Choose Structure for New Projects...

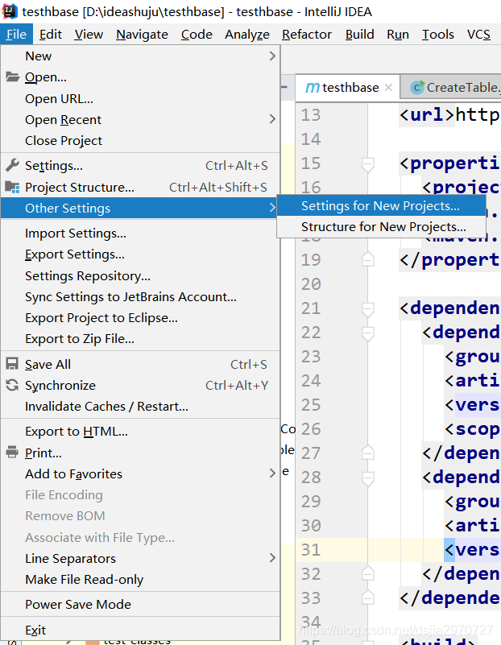381,226
